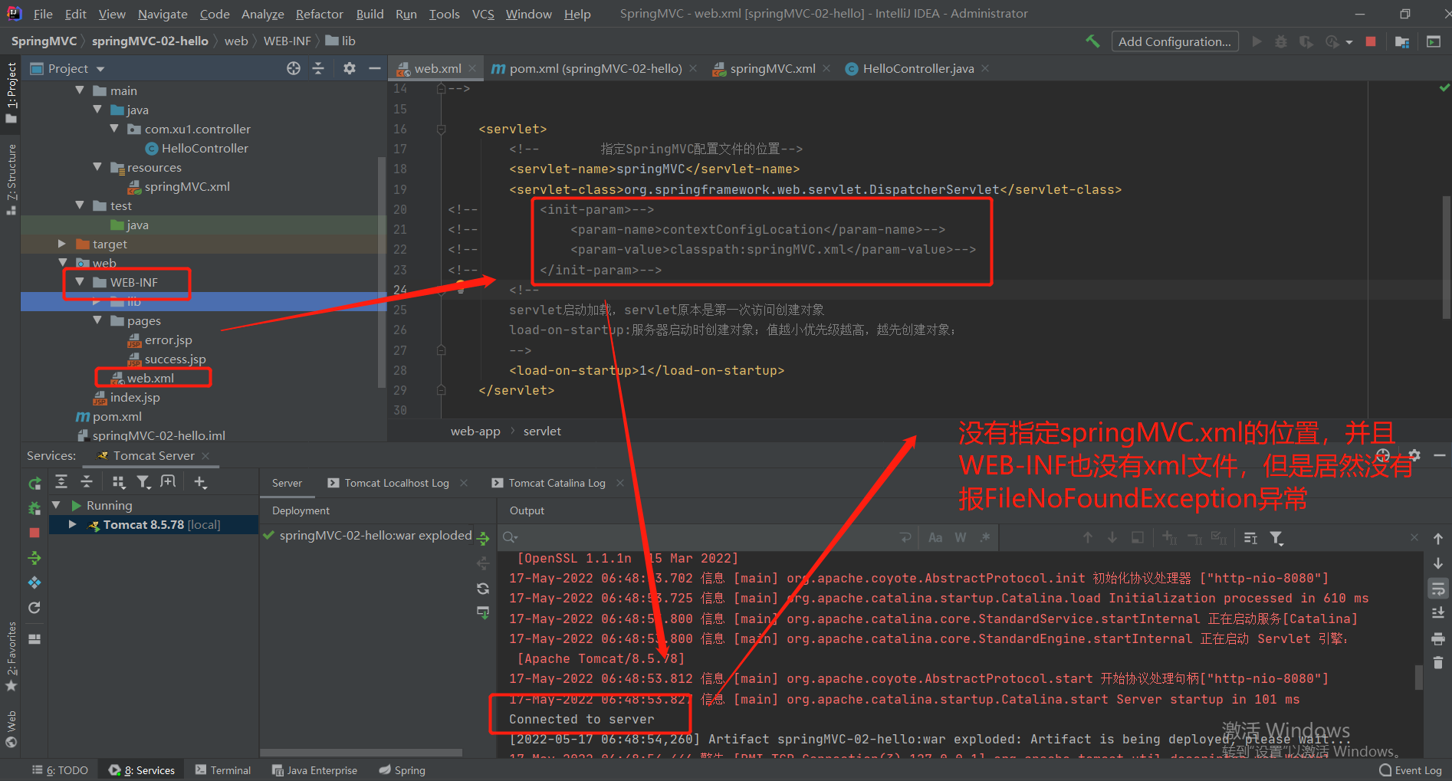Image resolution: width=1452 pixels, height=781 pixels.
Task: Open the Refactor menu
Action: [x=319, y=14]
